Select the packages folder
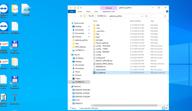Image resolution: width=192 pixels, height=111 pixels. tap(130, 40)
